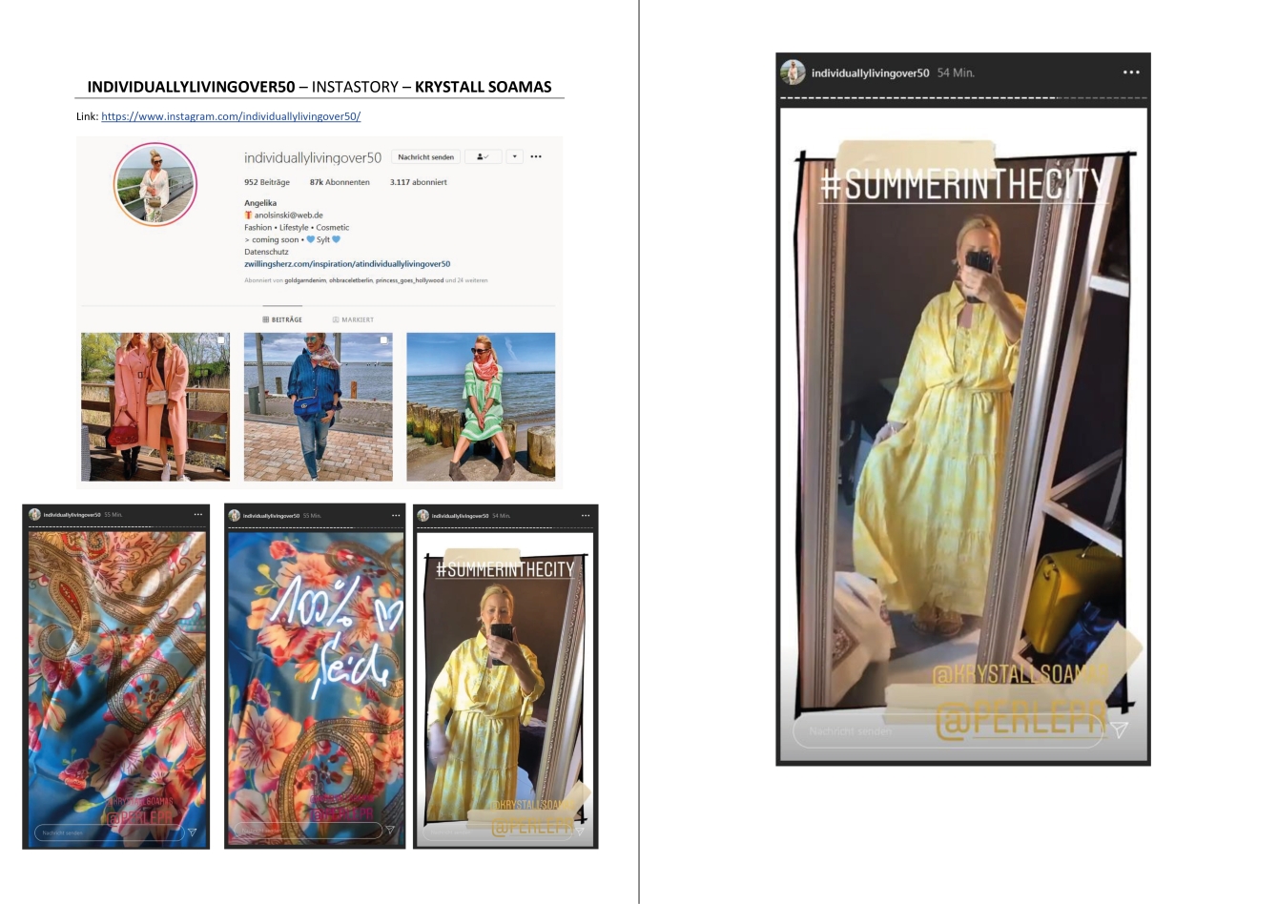The width and height of the screenshot is (1278, 904).
Task: Open the zwillingsherz.com profile bio link
Action: [347, 264]
